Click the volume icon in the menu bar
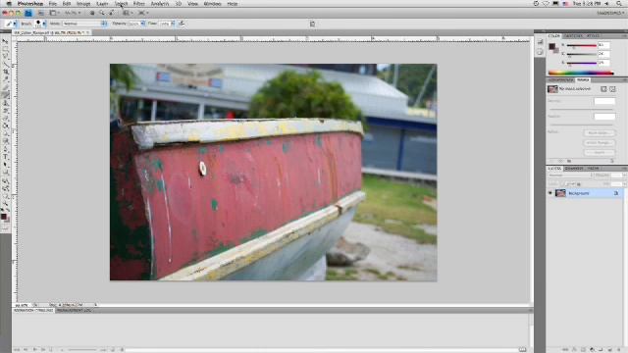 606,4
